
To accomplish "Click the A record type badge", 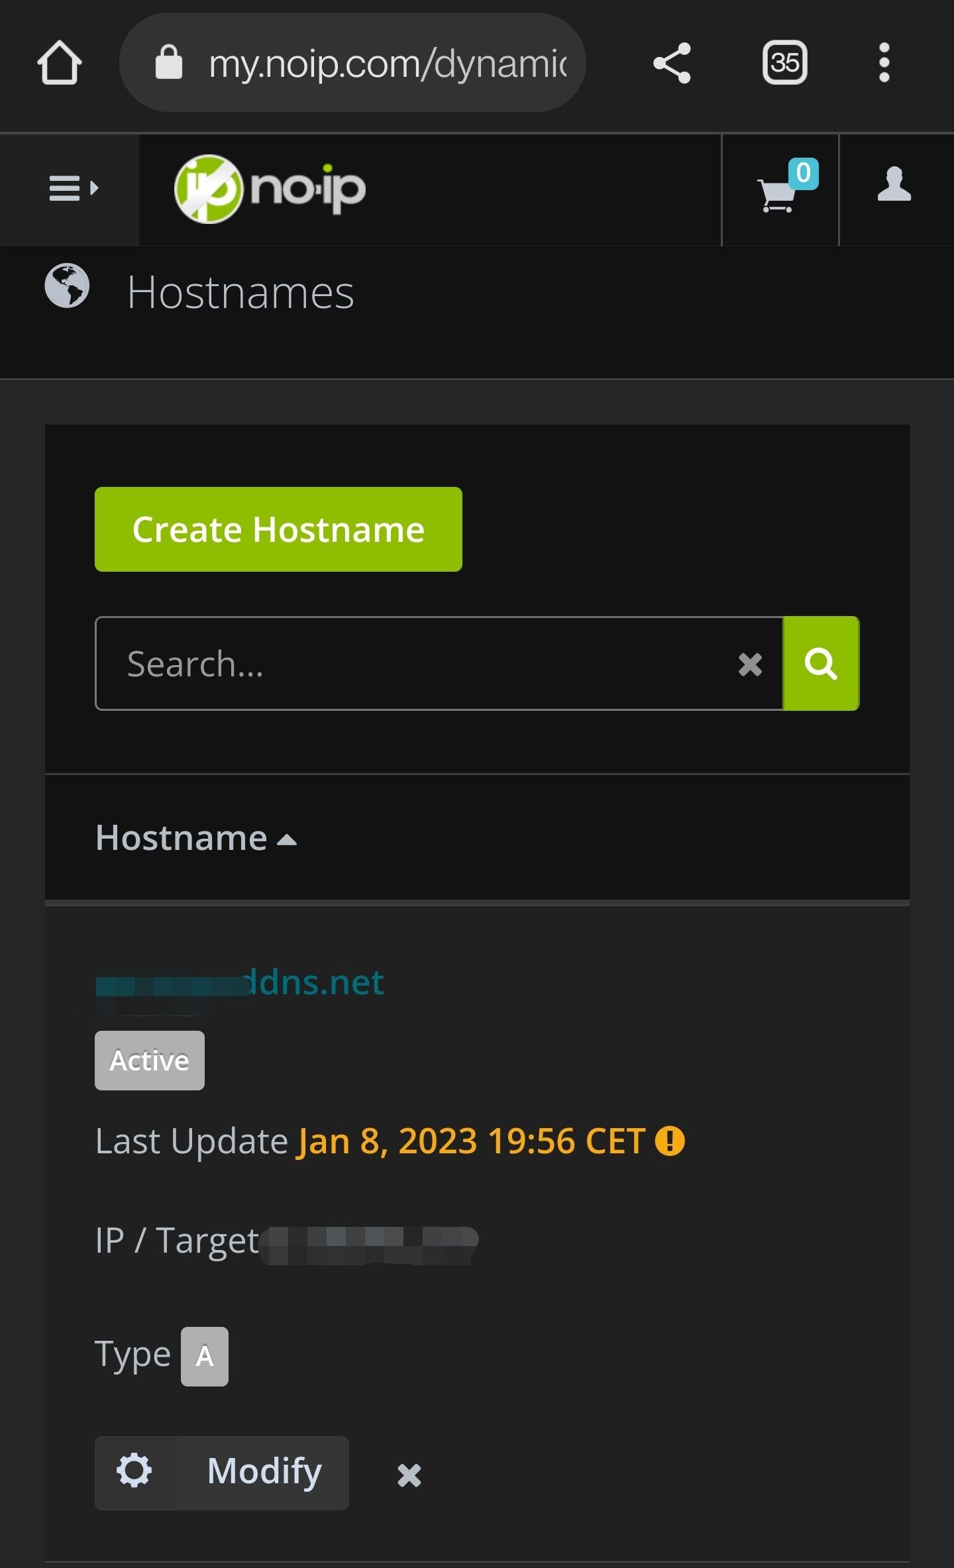I will (205, 1357).
